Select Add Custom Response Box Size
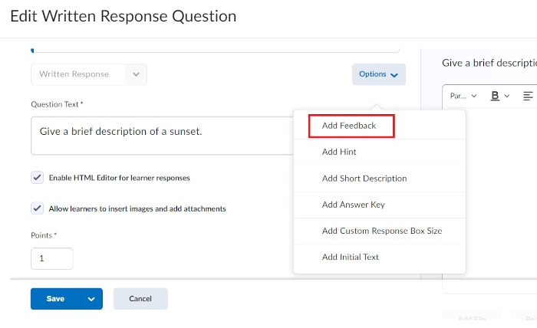This screenshot has height=328, width=537. 382,231
